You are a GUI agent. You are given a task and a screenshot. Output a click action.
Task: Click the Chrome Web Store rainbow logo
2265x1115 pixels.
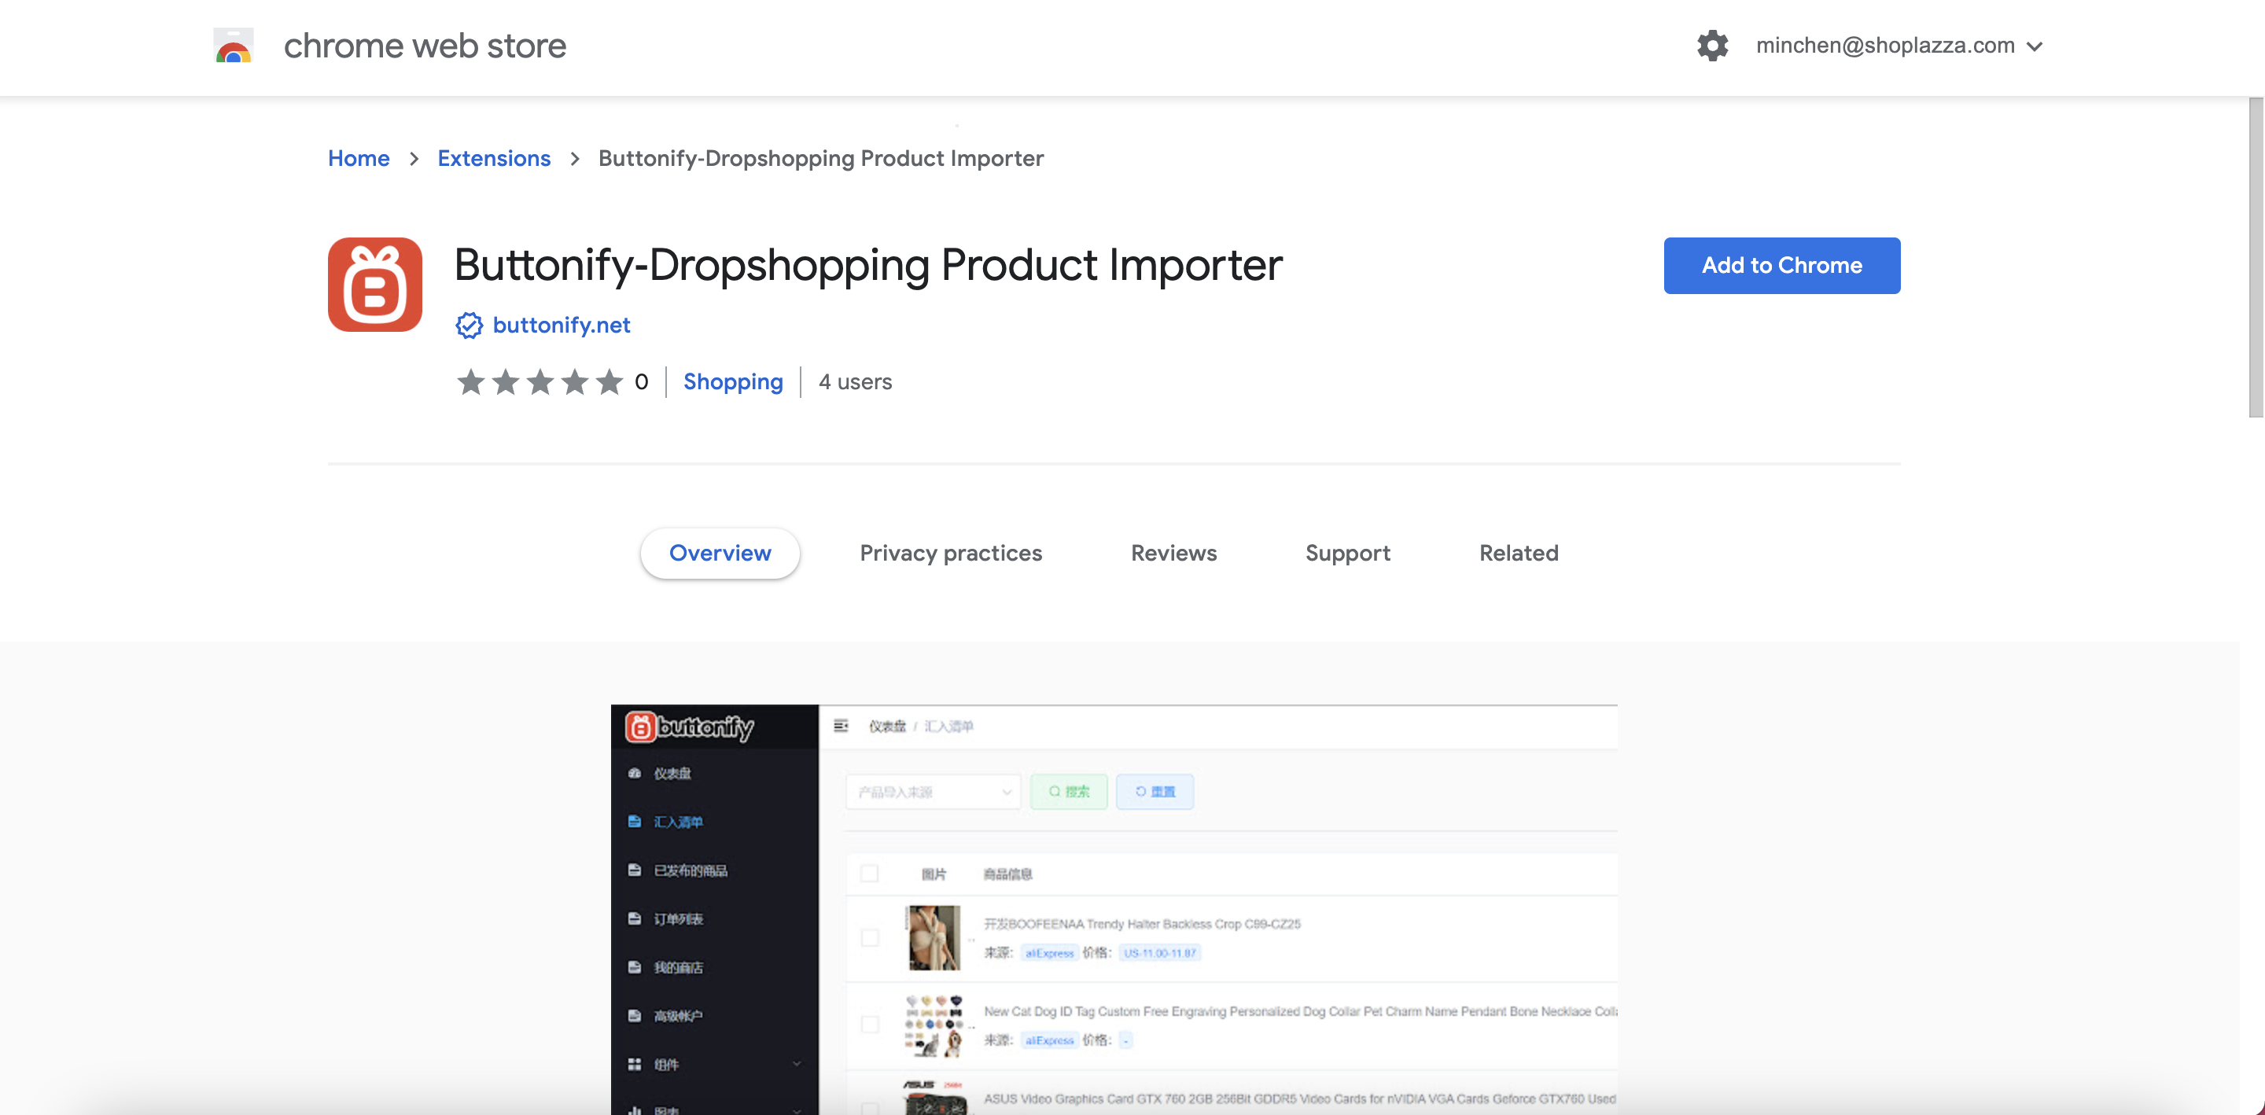coord(233,46)
